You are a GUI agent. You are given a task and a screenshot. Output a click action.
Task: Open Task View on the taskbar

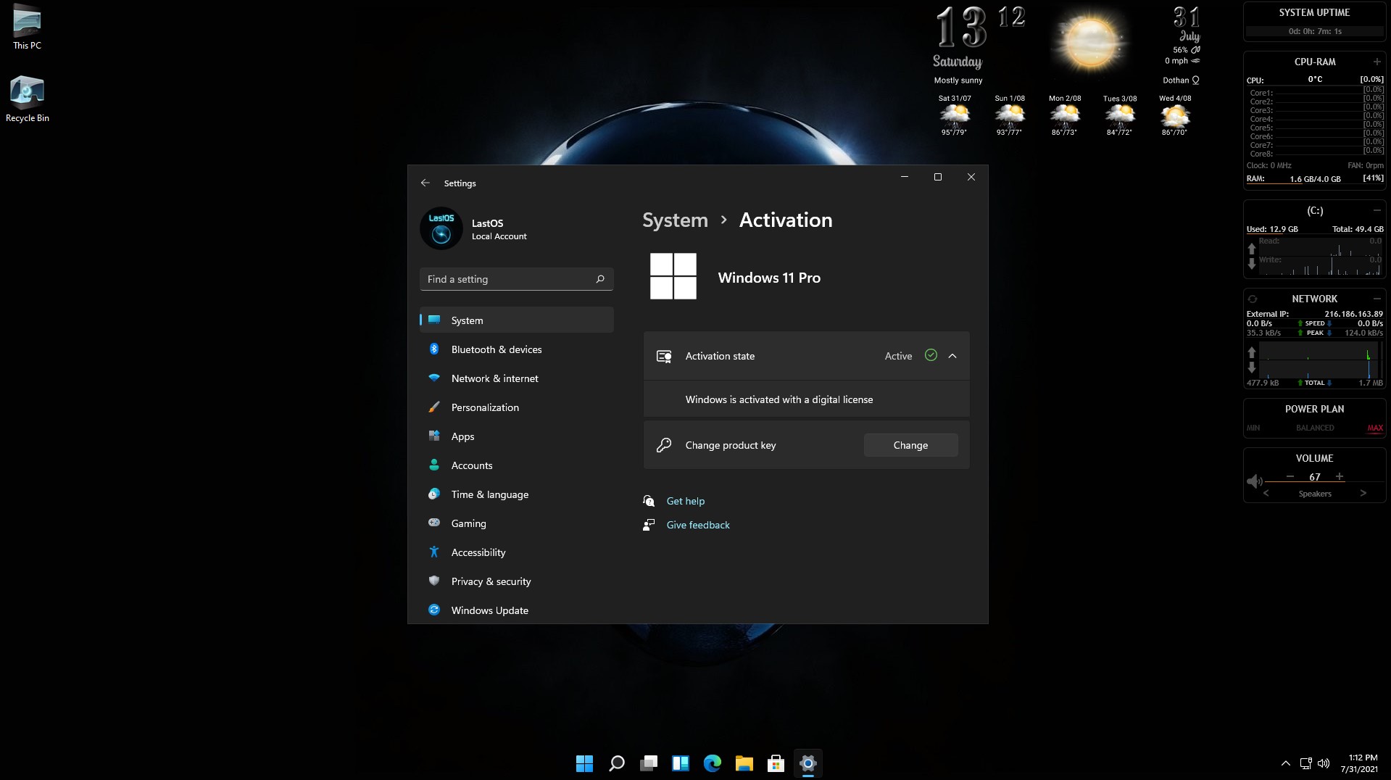(648, 763)
